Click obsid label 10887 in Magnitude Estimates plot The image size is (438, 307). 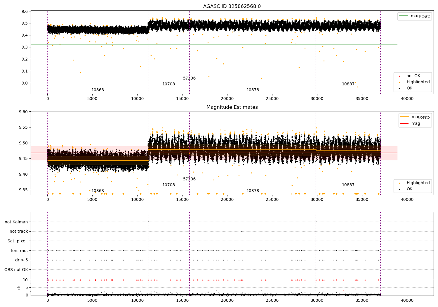click(x=348, y=185)
